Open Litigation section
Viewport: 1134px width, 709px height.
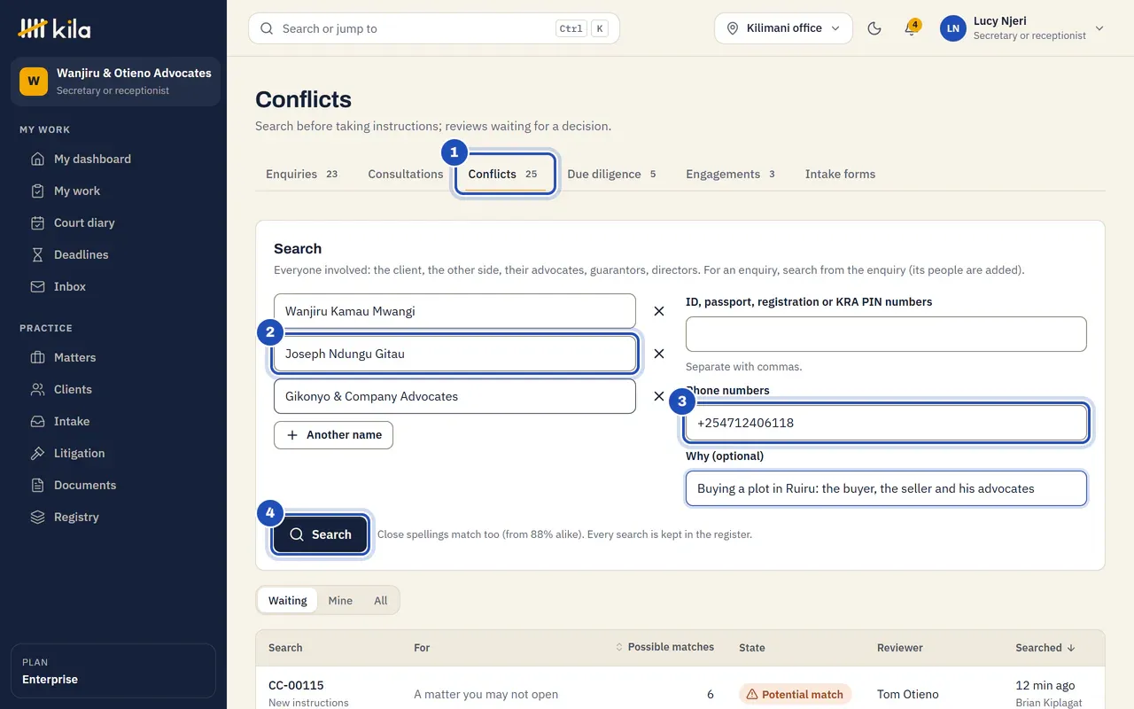pos(113,454)
